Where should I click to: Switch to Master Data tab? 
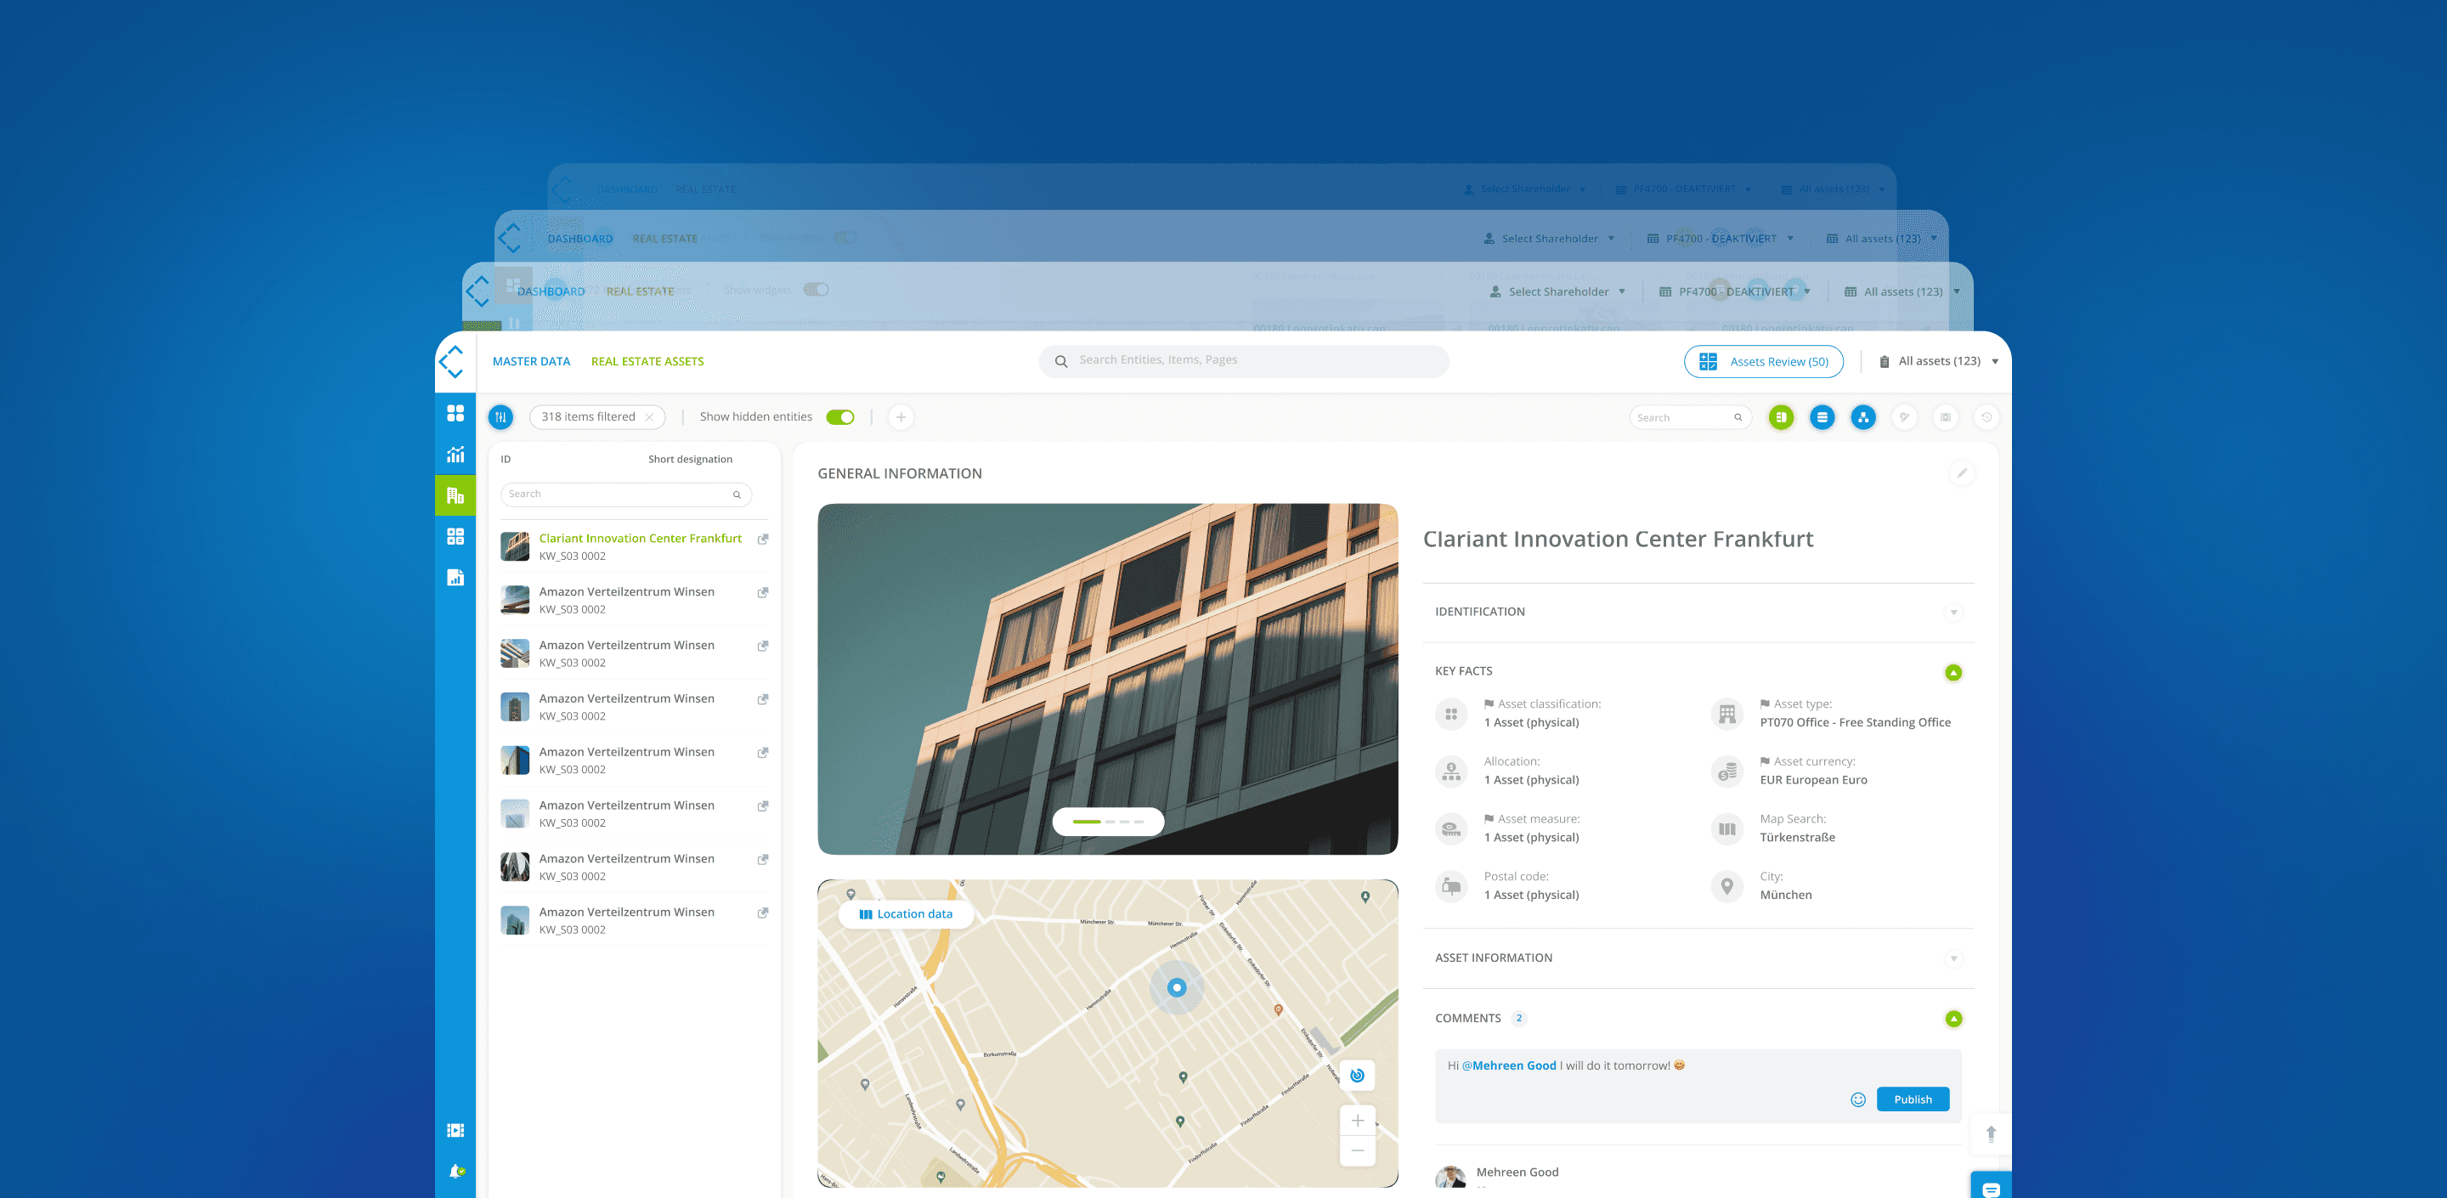click(x=531, y=361)
